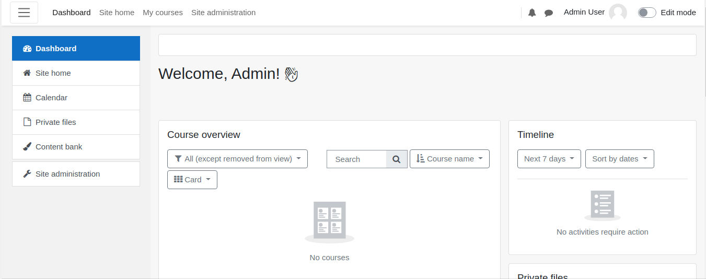Viewport: 706px width, 279px height.
Task: Open the notifications bell icon
Action: click(532, 13)
